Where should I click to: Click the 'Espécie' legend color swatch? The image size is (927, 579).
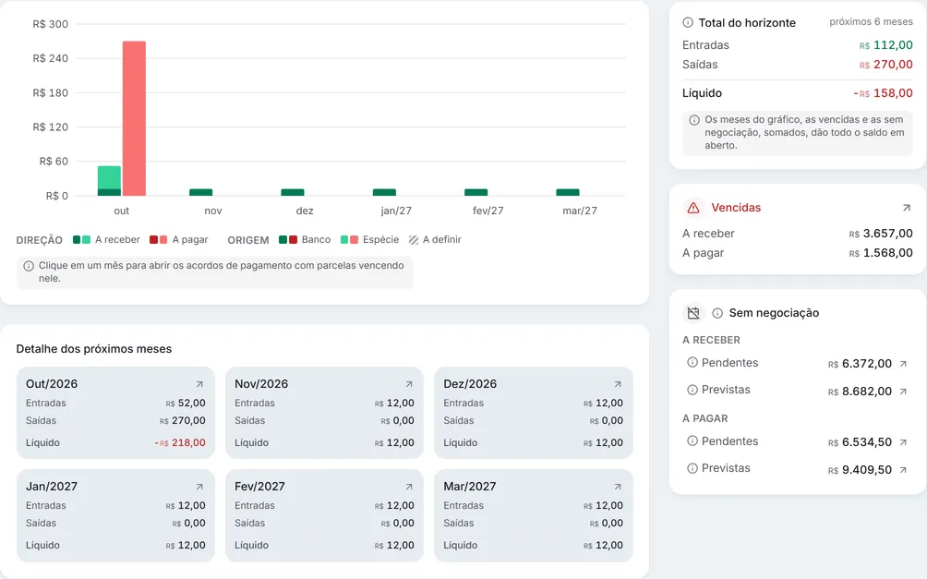coord(349,239)
